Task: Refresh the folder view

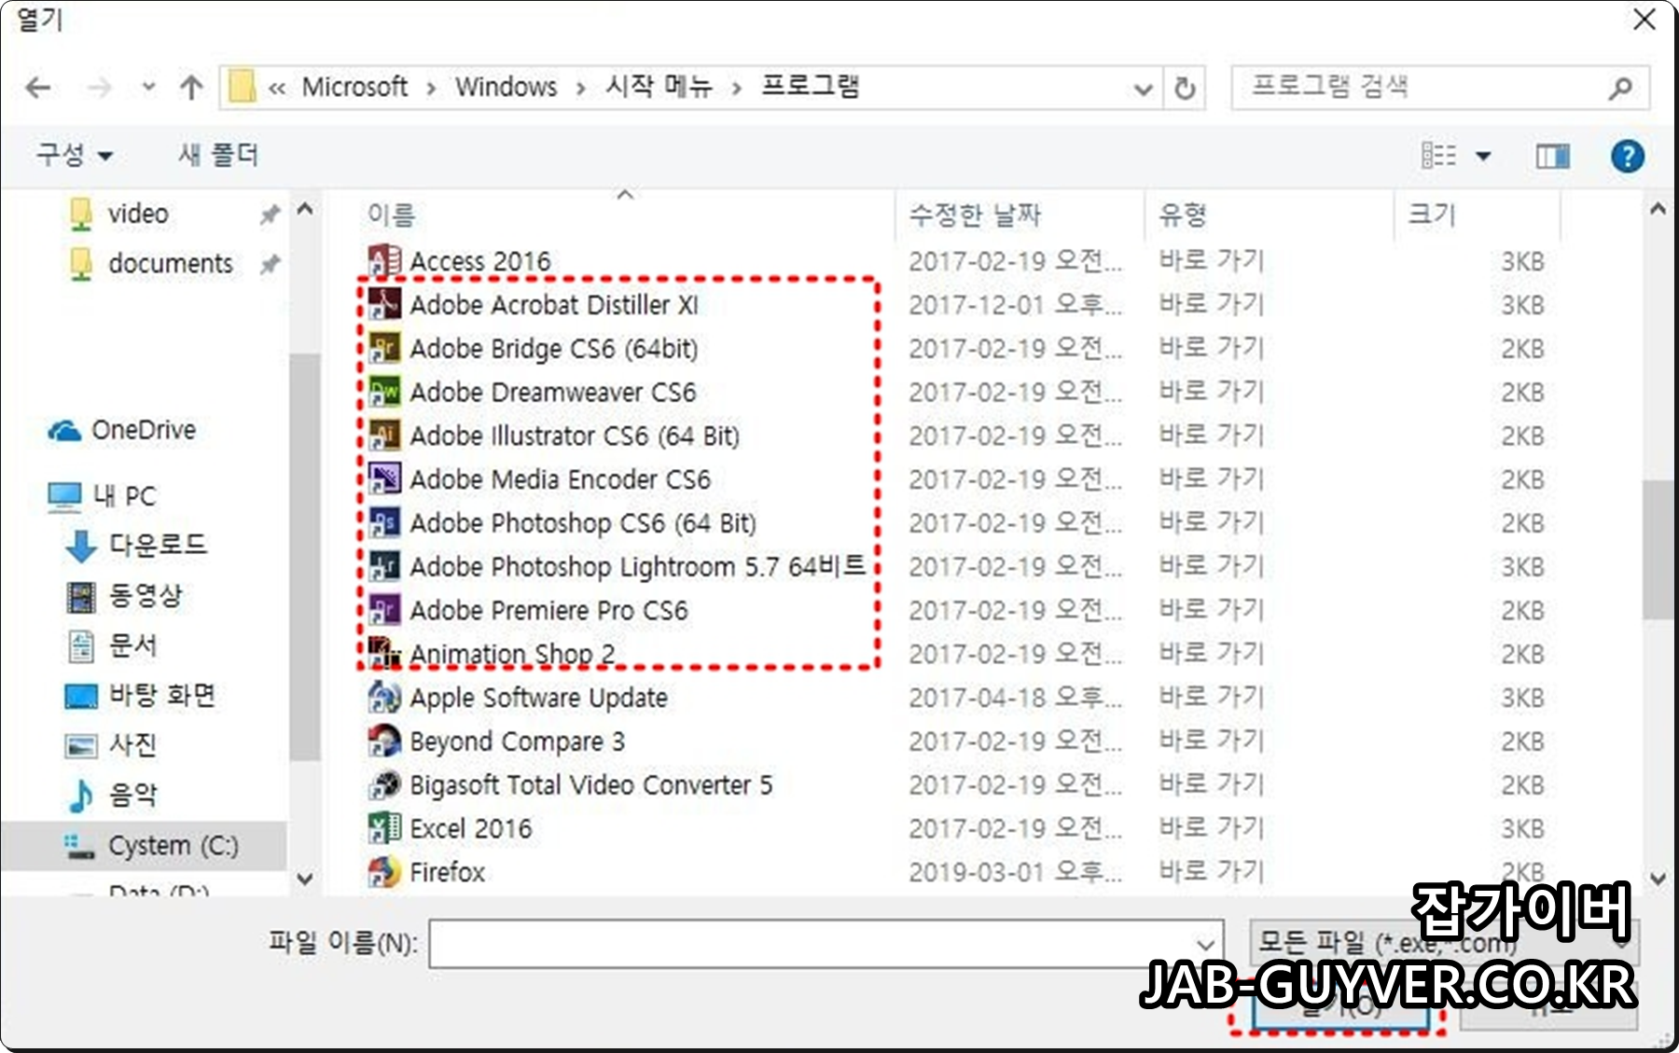Action: point(1185,89)
